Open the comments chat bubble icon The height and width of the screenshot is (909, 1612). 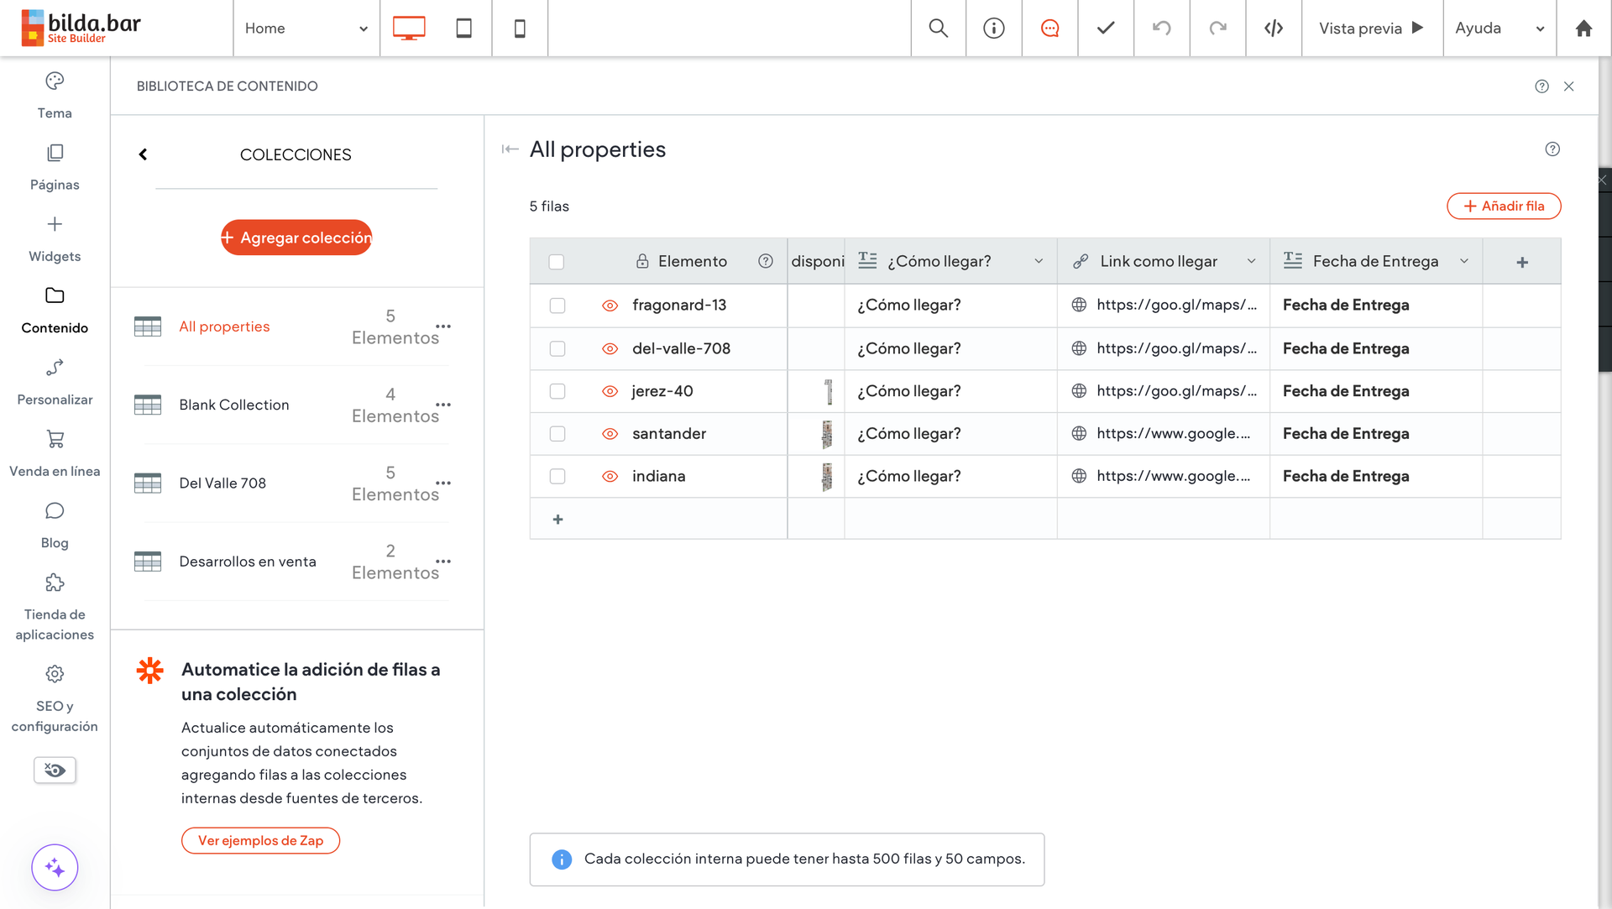[1050, 28]
